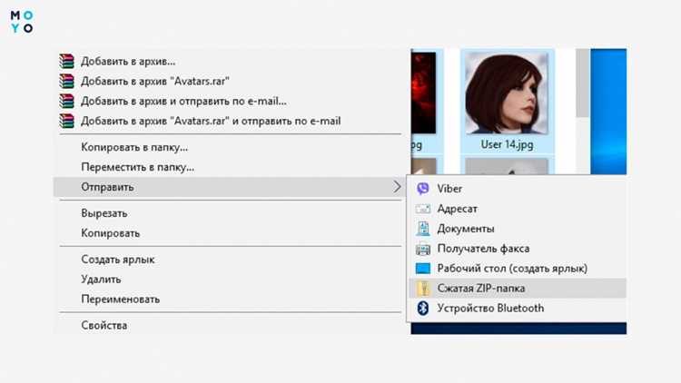
Task: Click the User 14.jpg file name
Action: point(507,144)
